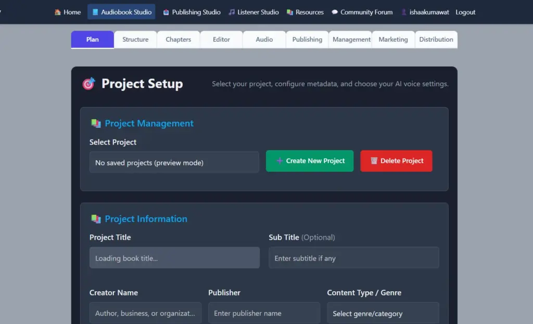Click the Create New Project button
The image size is (533, 324).
(310, 161)
